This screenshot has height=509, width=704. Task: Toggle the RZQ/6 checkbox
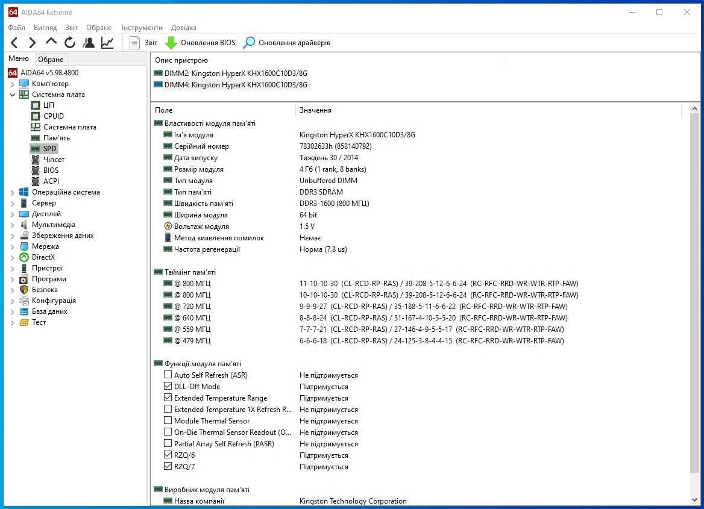click(168, 455)
